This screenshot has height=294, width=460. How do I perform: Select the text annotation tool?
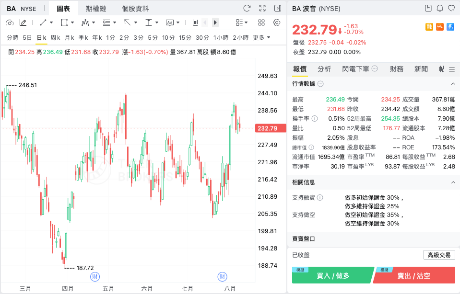[170, 23]
